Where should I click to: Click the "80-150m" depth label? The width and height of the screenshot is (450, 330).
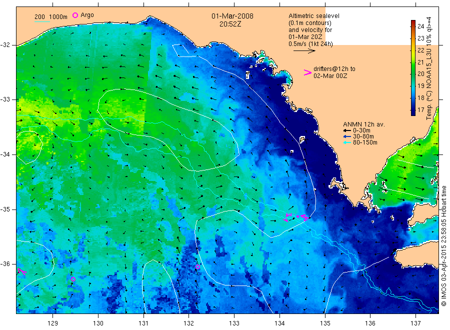pyautogui.click(x=365, y=142)
